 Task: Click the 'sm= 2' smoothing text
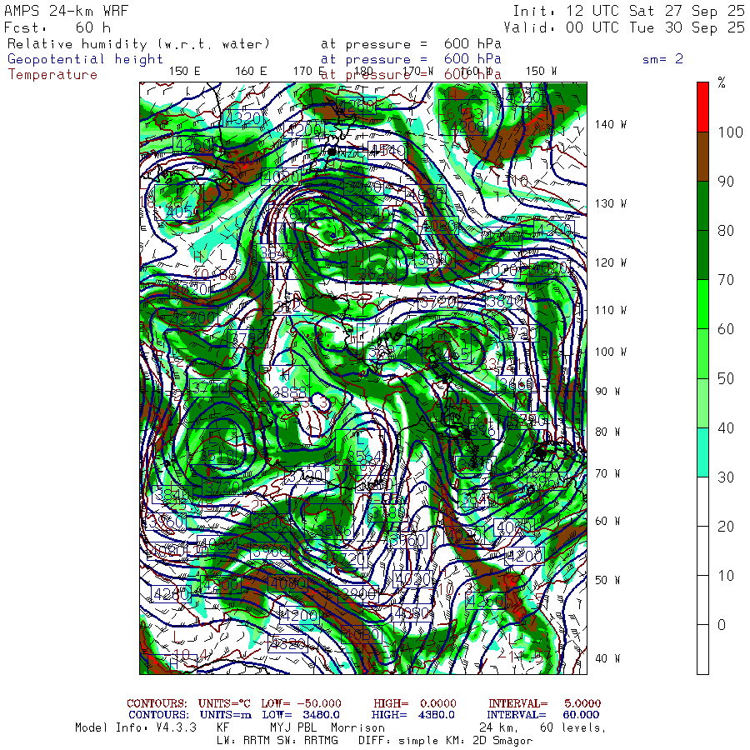(662, 59)
